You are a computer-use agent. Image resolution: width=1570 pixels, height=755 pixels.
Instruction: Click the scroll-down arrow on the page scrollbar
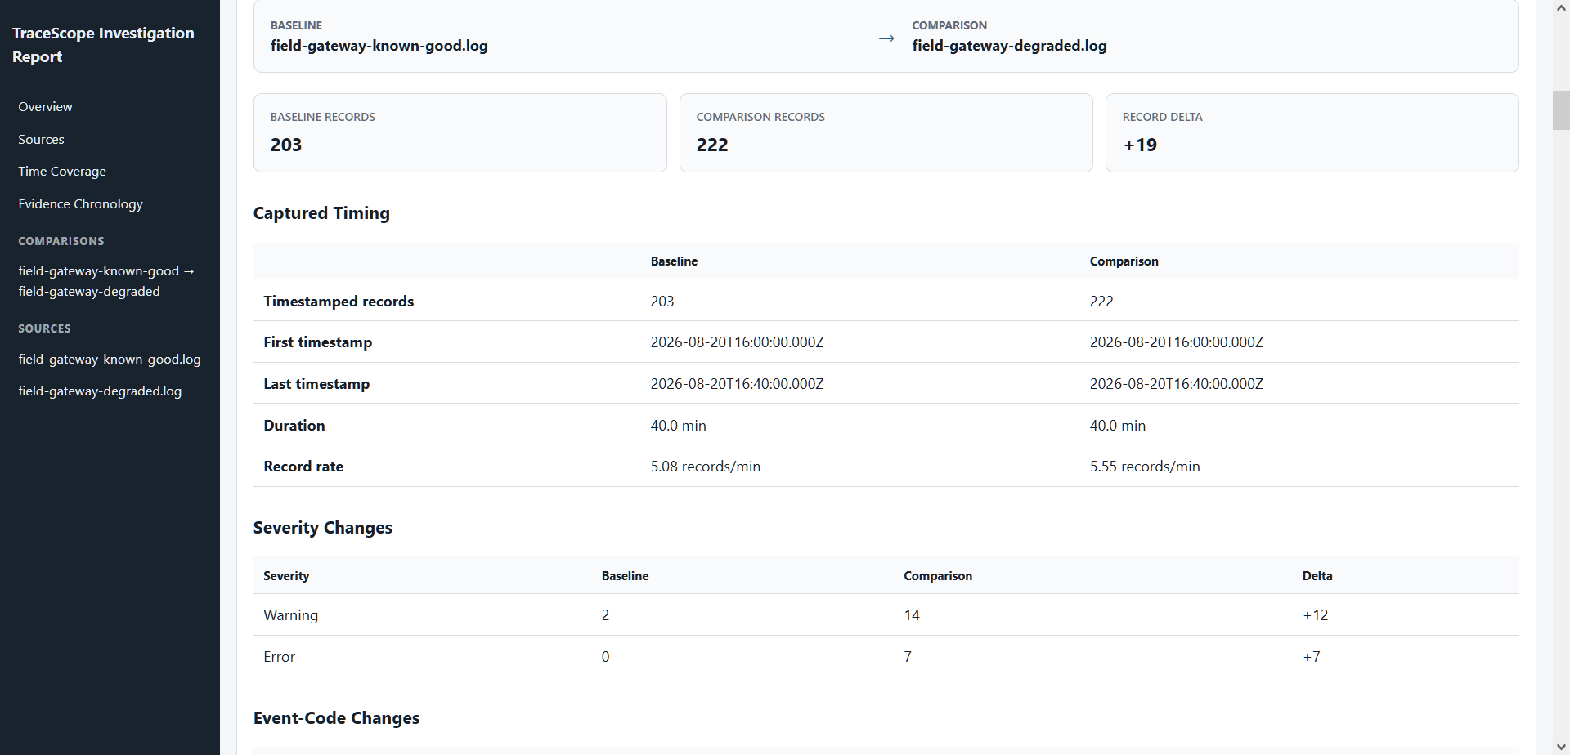pos(1561,745)
